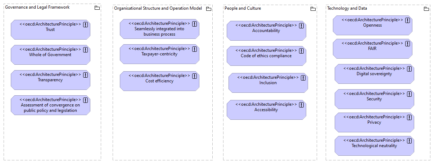
Task: Select the Privacy principle label
Action: coord(374,122)
